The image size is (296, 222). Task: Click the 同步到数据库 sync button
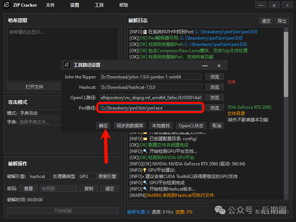130,125
